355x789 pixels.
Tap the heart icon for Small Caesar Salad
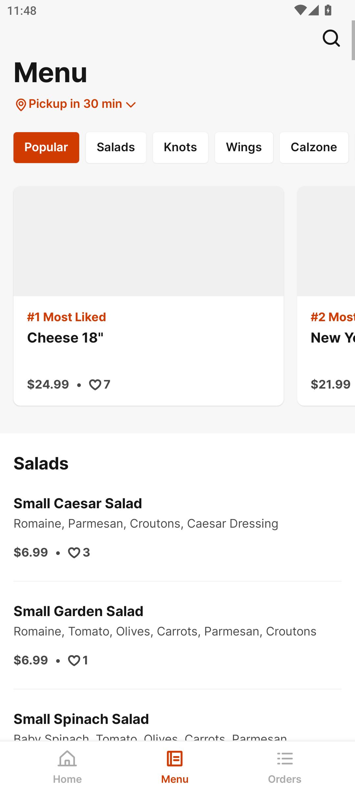(74, 553)
